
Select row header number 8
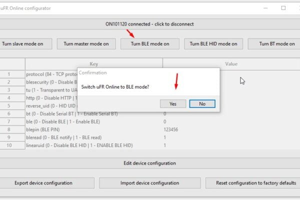12,129
